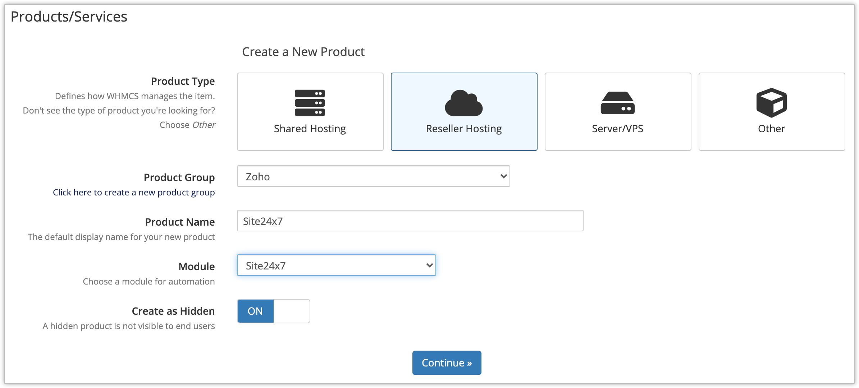Select the Shared Hosting server icon
The width and height of the screenshot is (859, 388).
click(309, 103)
